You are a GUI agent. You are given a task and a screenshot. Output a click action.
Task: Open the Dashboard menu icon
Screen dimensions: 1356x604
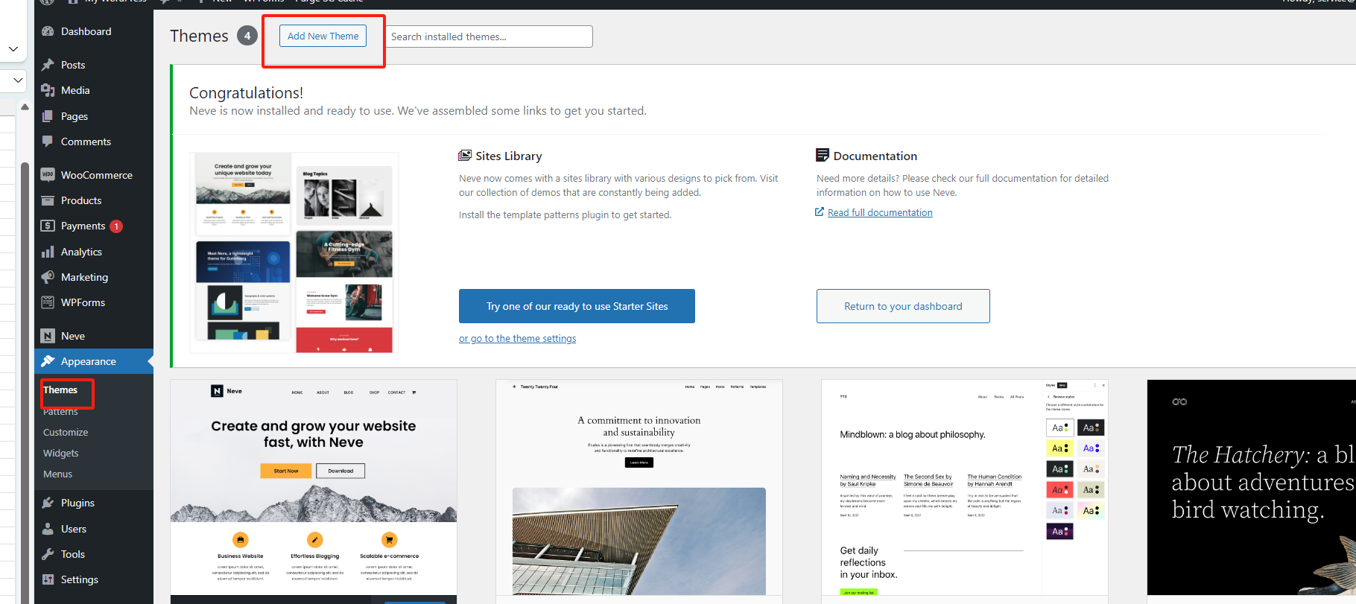[x=48, y=31]
